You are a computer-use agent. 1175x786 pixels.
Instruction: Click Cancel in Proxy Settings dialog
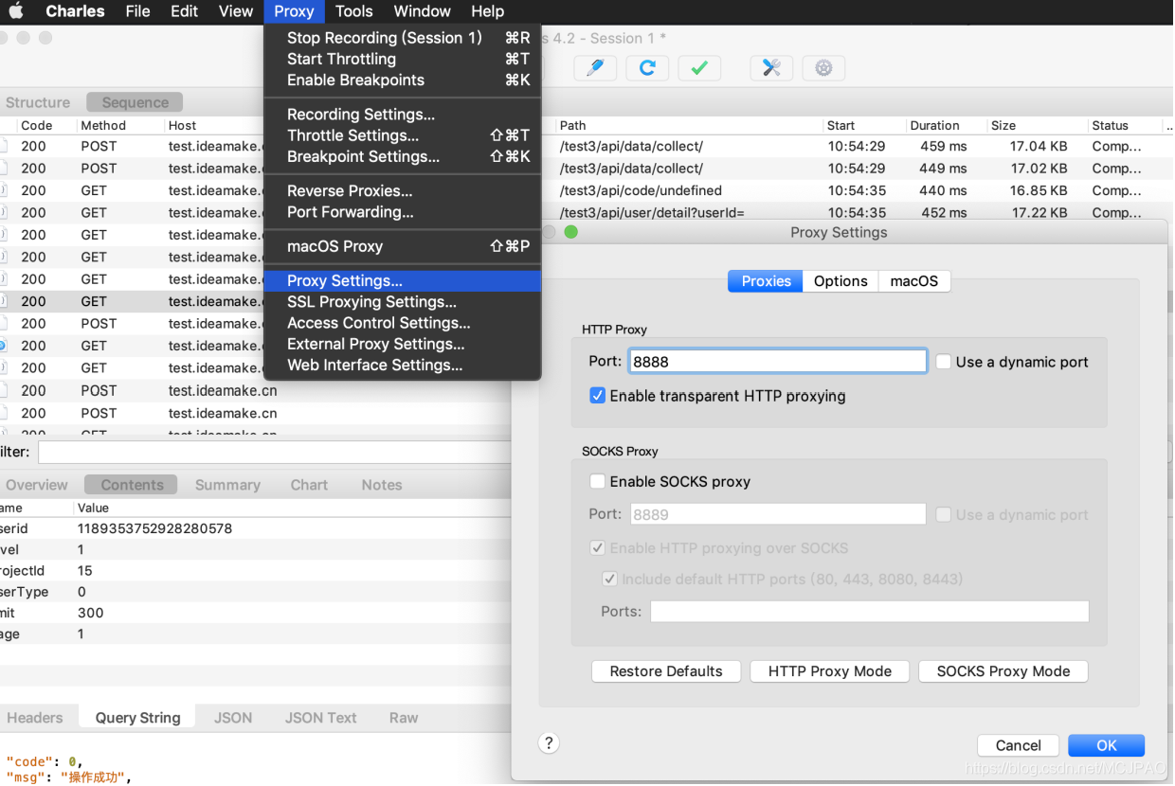1019,745
